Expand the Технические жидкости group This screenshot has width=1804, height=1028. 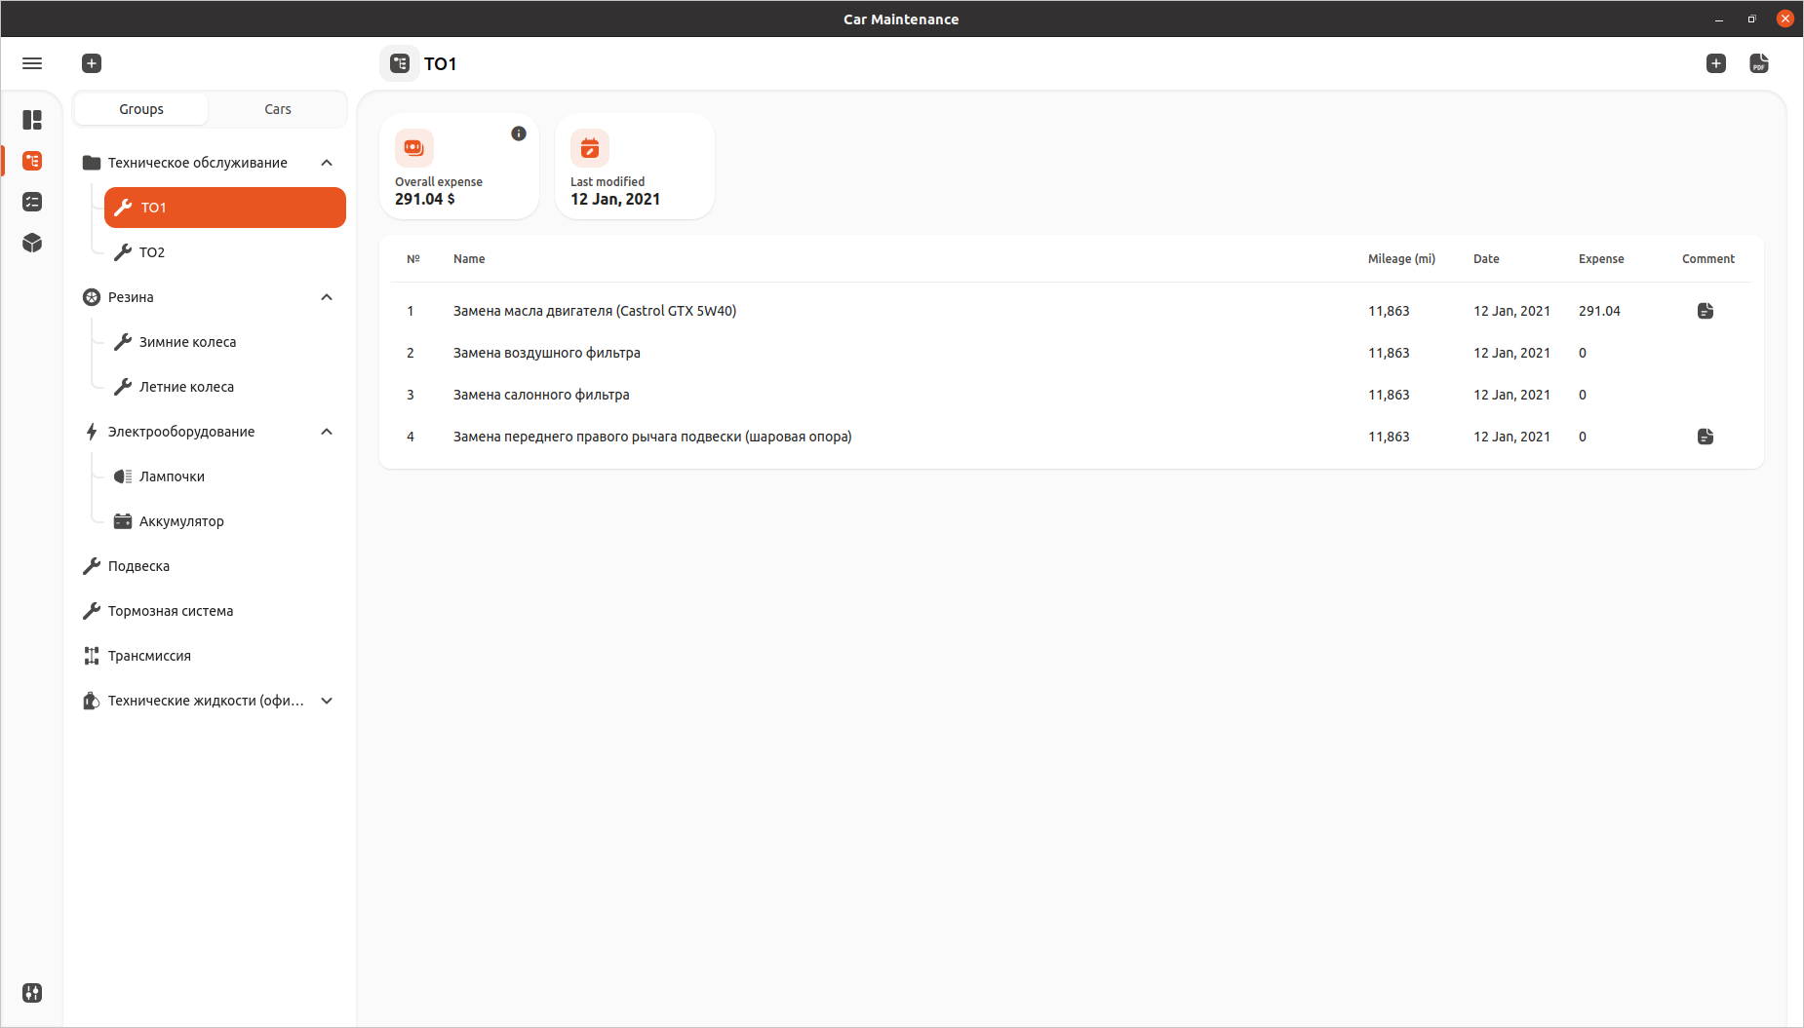[327, 701]
